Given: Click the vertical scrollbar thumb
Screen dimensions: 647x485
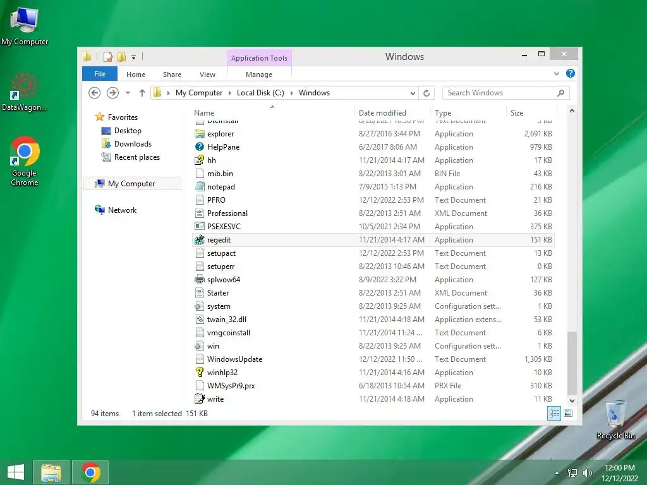Looking at the screenshot, I should (x=572, y=363).
